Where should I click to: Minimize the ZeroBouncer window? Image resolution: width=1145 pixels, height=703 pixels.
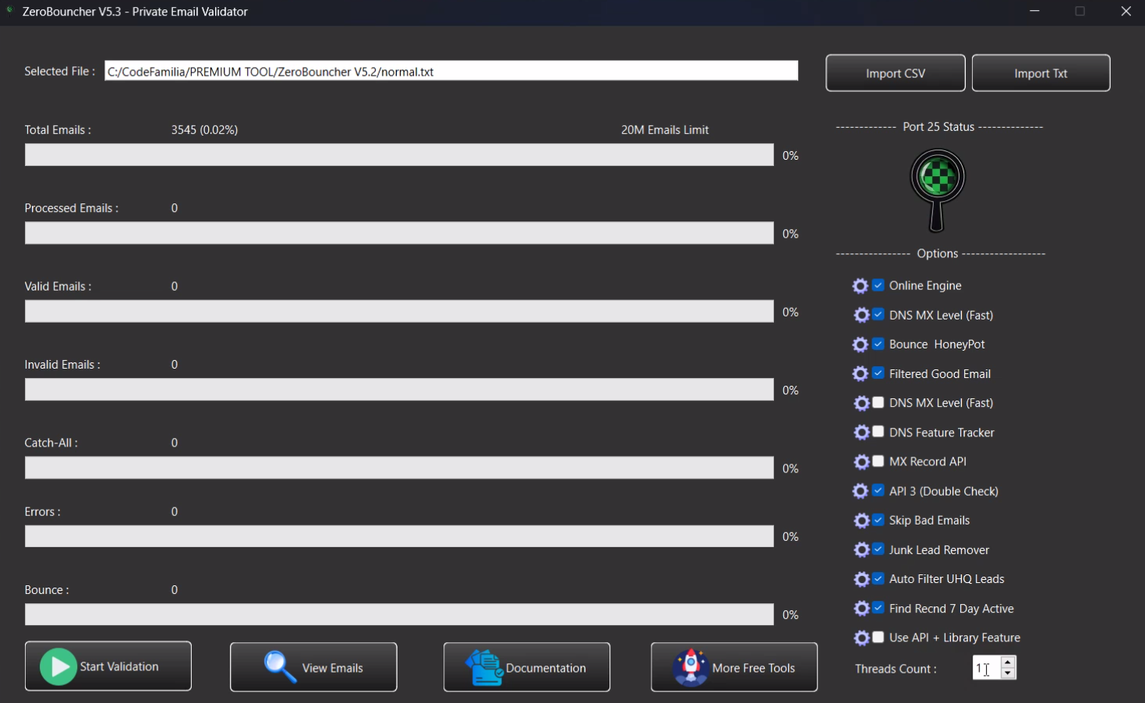(1034, 11)
